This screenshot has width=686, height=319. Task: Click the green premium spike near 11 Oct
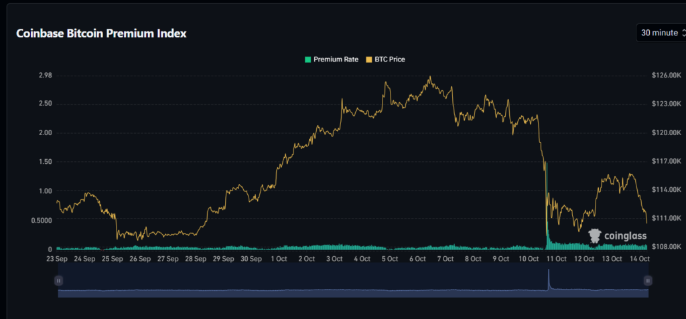click(546, 201)
